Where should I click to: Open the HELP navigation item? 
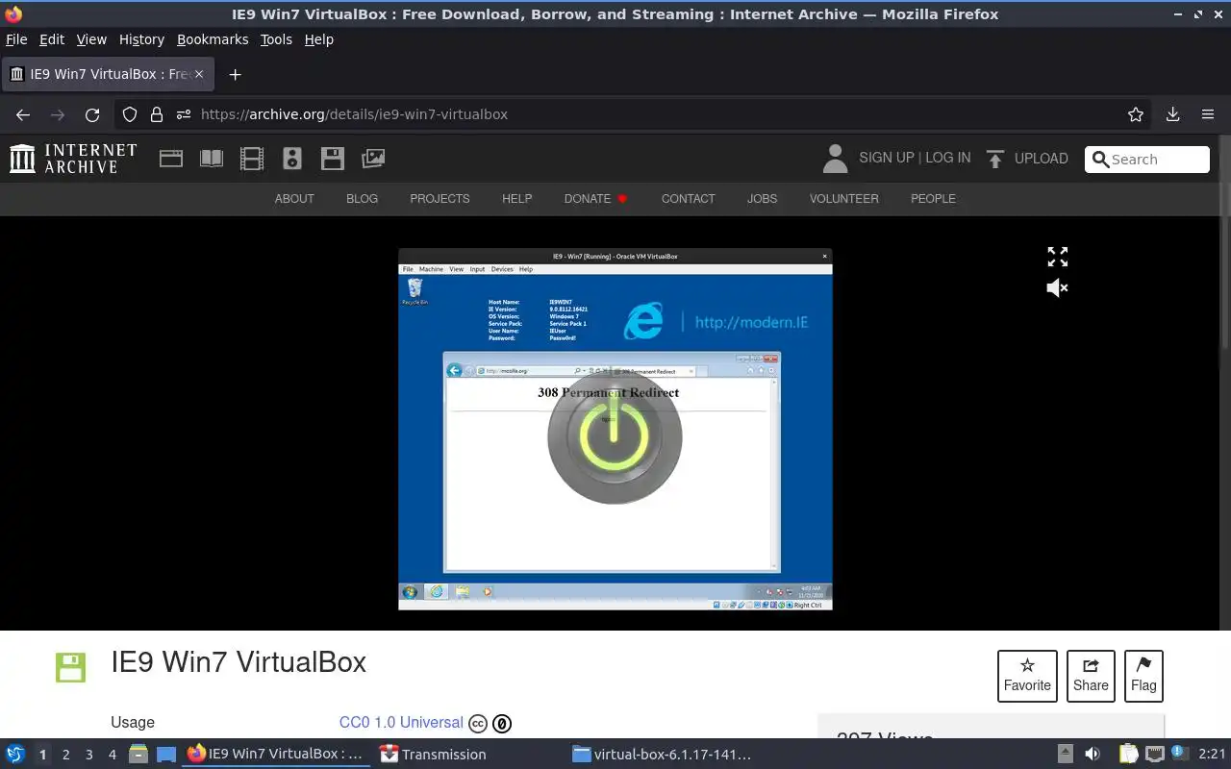pos(516,199)
